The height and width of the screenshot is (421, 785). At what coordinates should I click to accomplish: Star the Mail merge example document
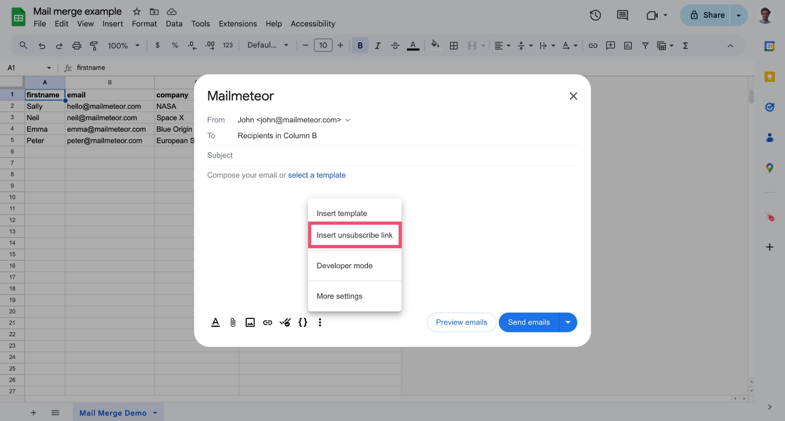click(x=137, y=11)
